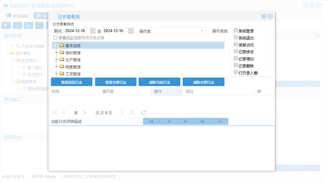Open the 操作 column header dropdown arrow
The image size is (323, 182).
[x=179, y=92]
